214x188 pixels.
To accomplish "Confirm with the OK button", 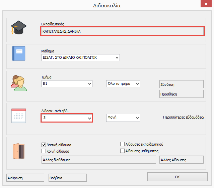I will click(177, 177).
